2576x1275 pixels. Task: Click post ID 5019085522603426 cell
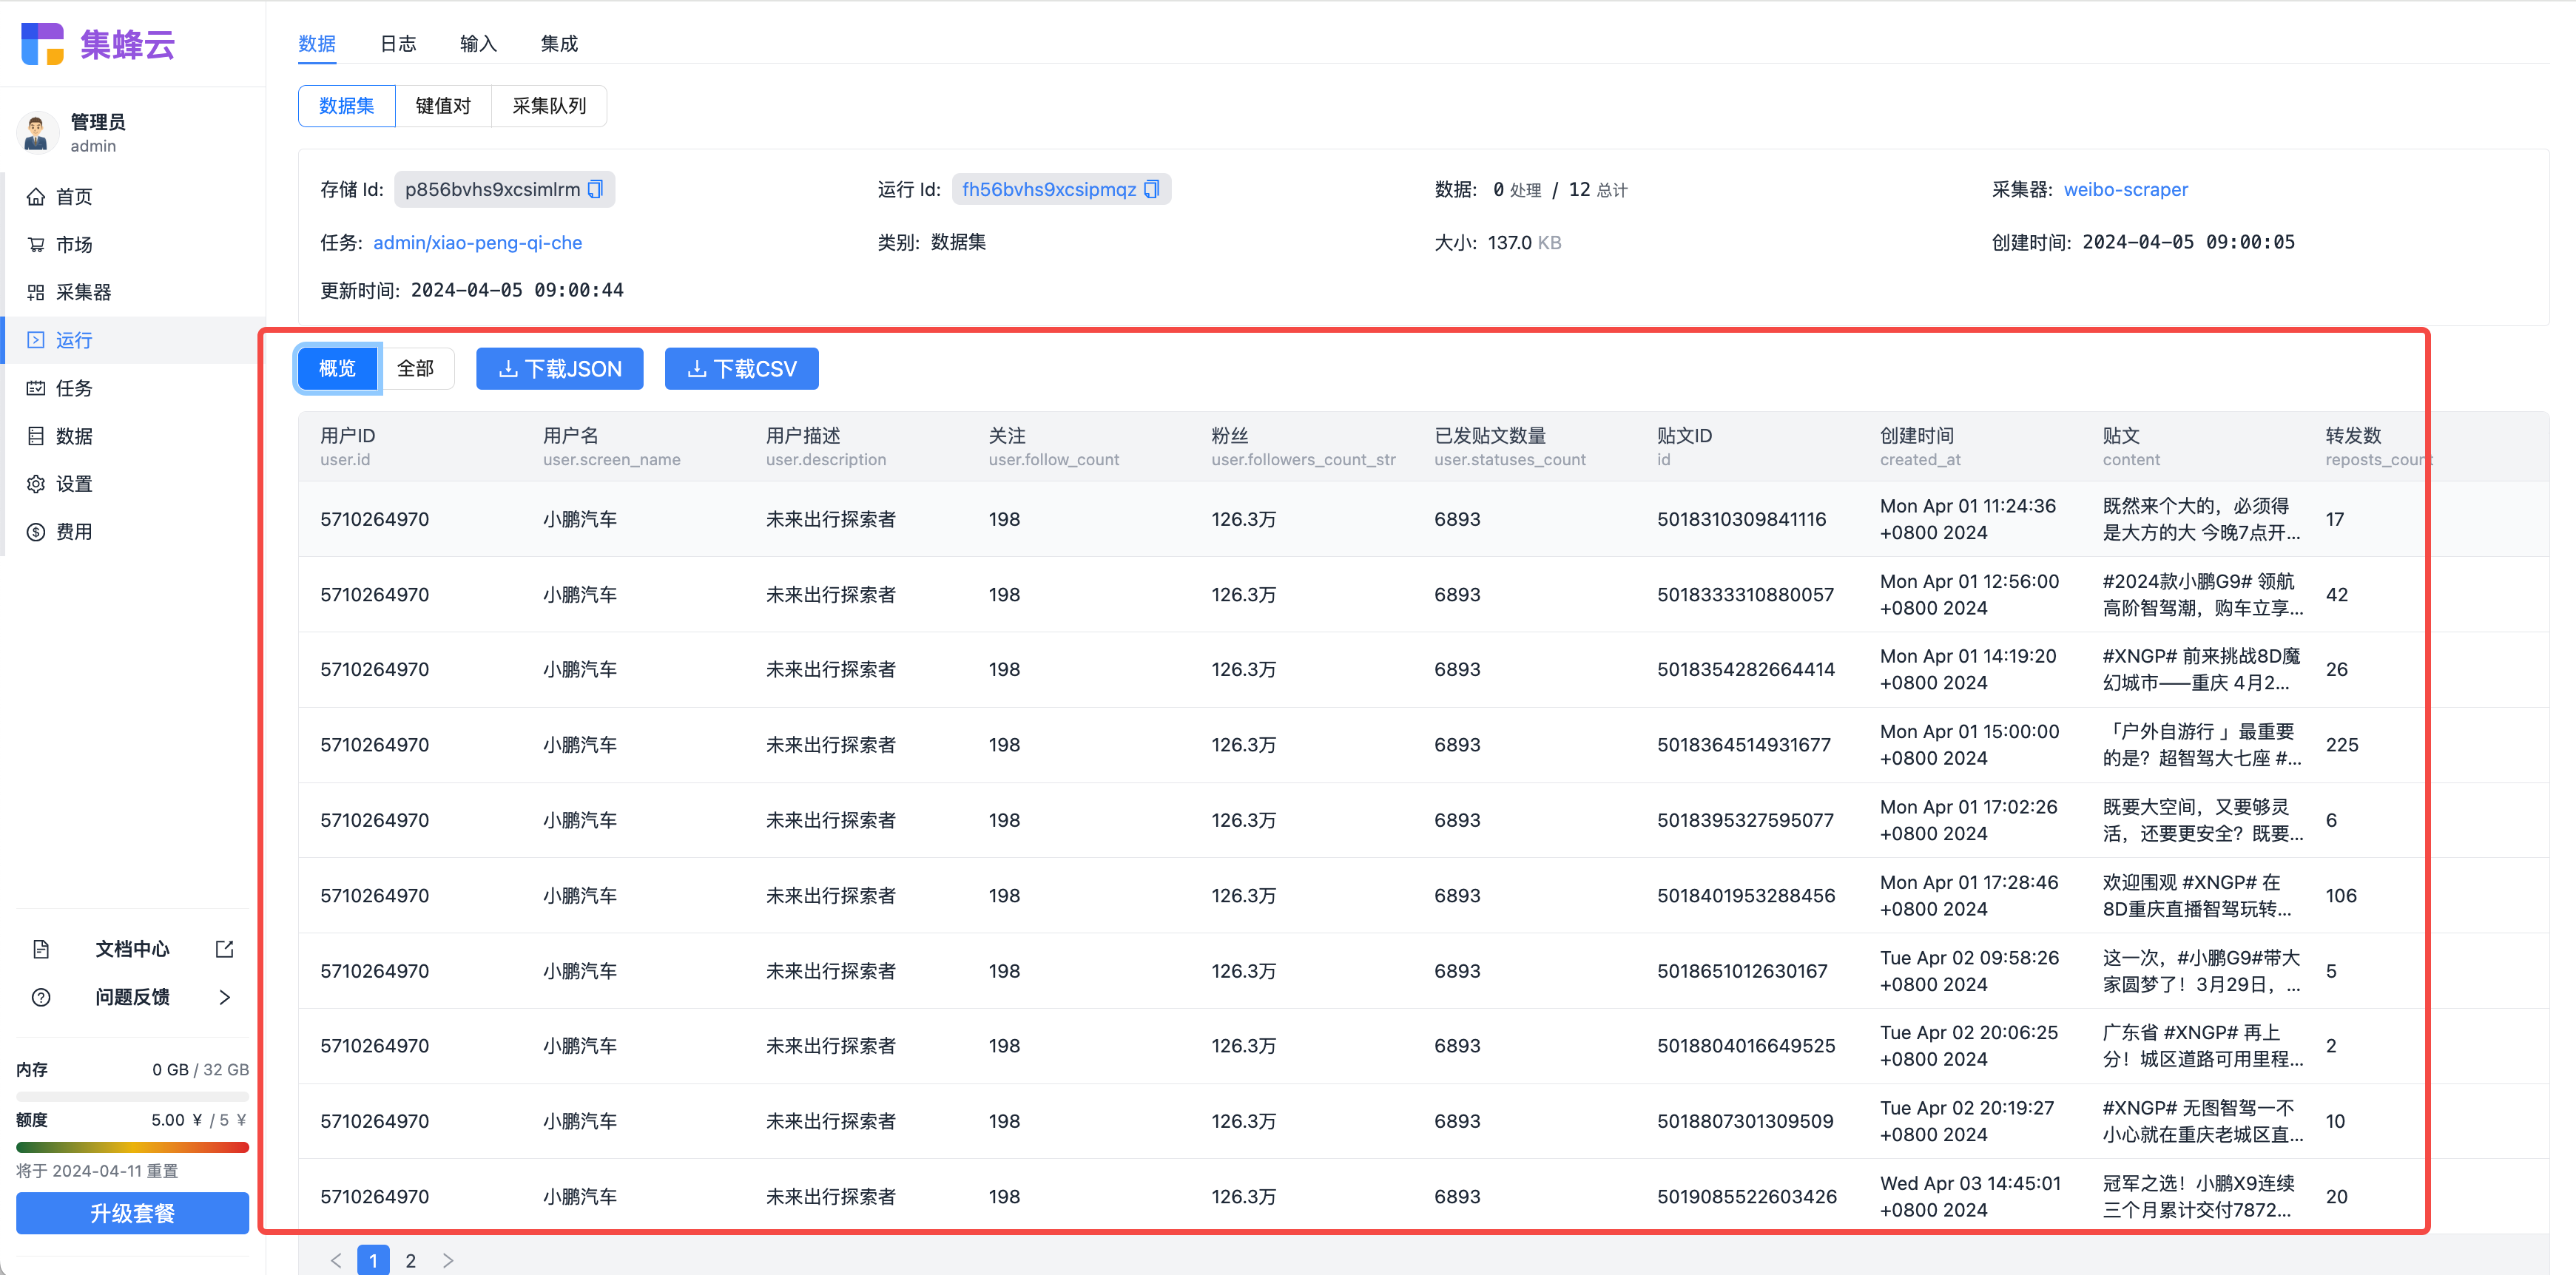click(x=1747, y=1197)
